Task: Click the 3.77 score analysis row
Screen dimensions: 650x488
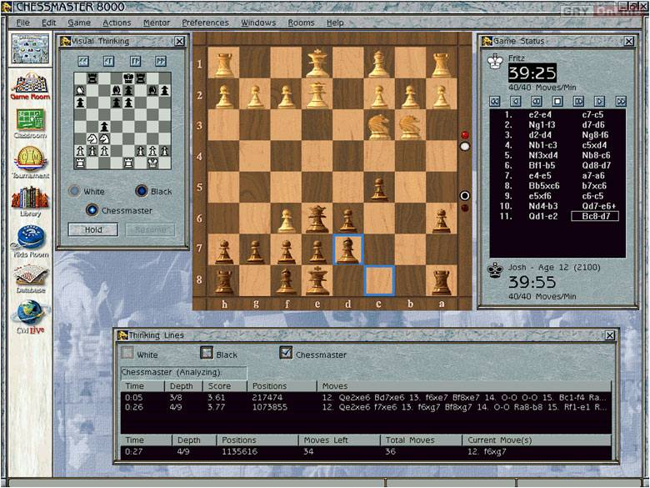Action: coord(366,407)
